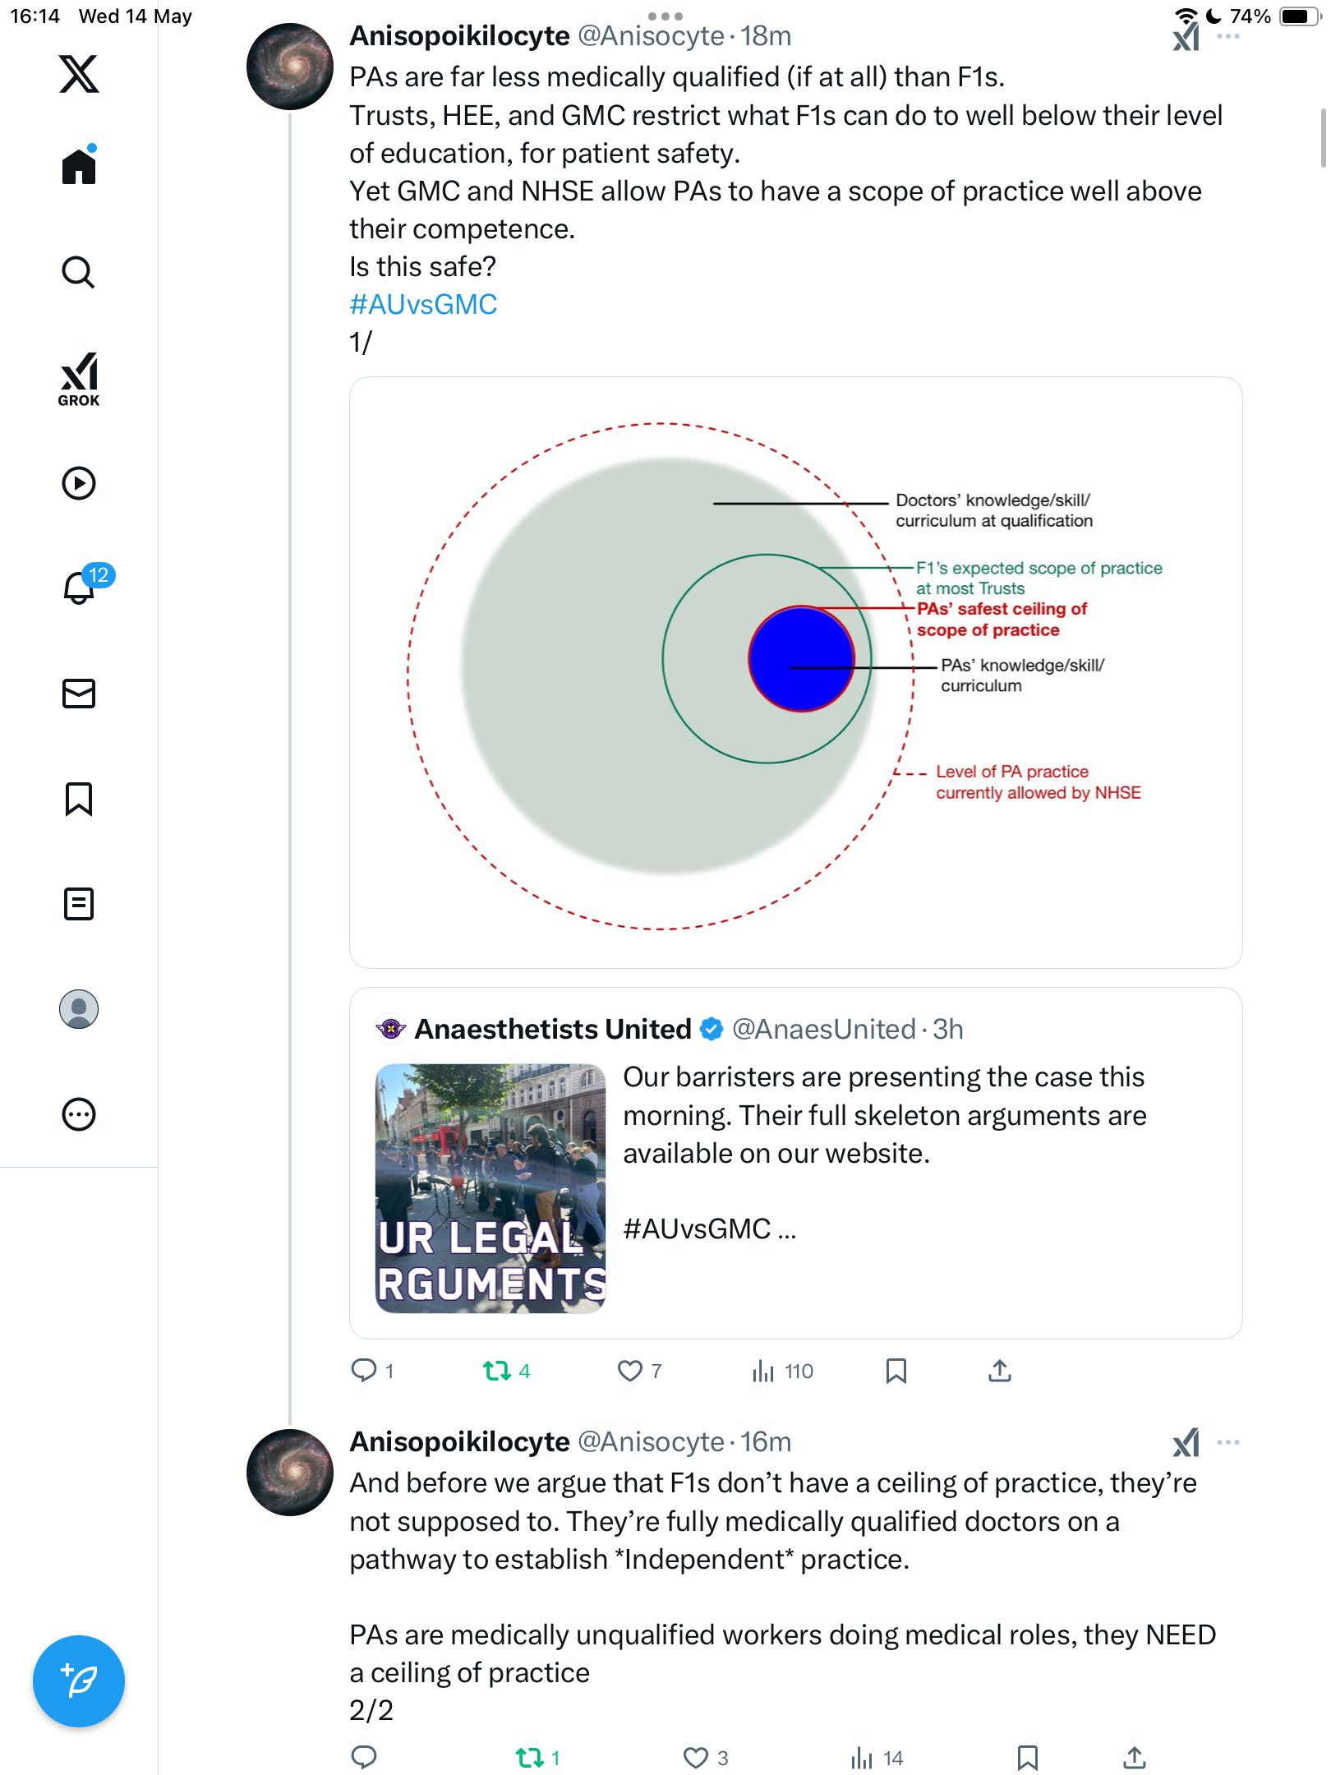
Task: Open the Search page
Action: (79, 272)
